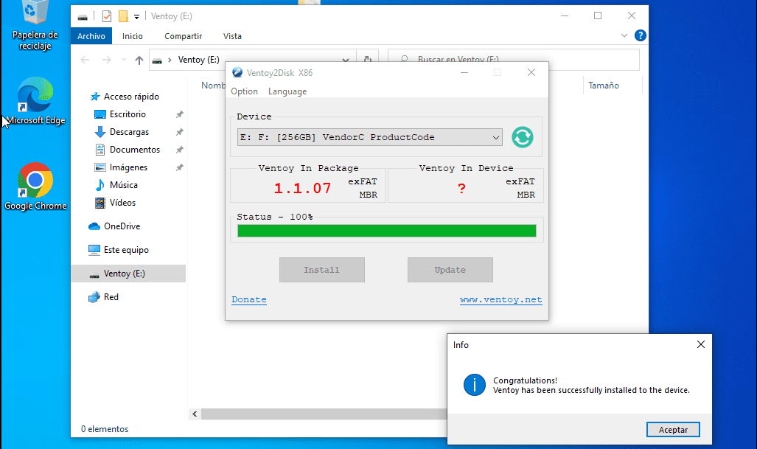Click the Explorer address bar refresh icon
Viewport: 757px width, 449px height.
(x=367, y=60)
